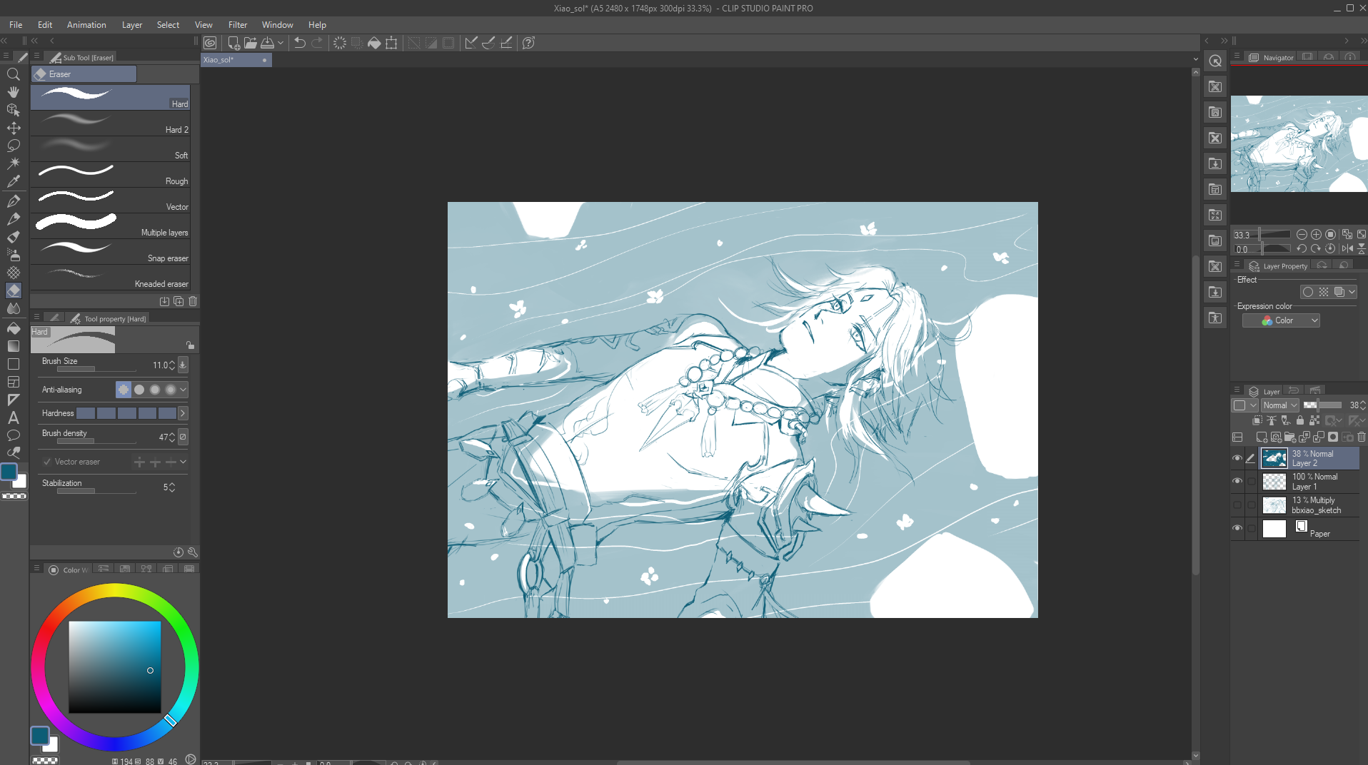The width and height of the screenshot is (1368, 765).
Task: Expand the Anti-aliasing options arrow
Action: [x=183, y=390]
